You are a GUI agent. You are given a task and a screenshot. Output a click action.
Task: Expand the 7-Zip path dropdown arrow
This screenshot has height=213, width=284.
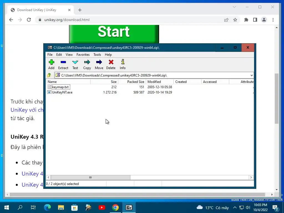tap(251, 75)
